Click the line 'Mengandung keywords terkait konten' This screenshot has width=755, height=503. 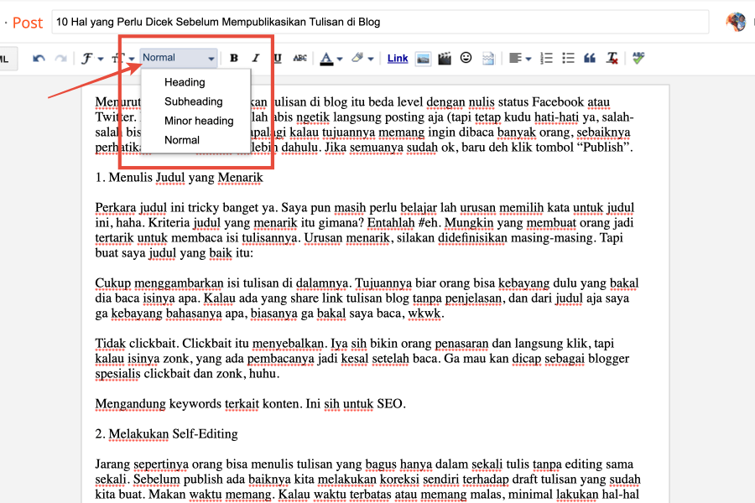pos(250,404)
